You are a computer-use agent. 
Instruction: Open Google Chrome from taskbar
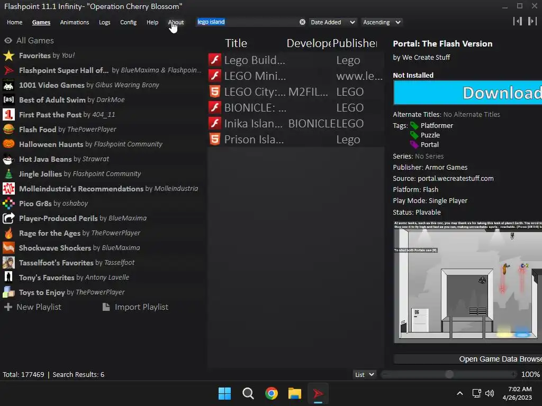(x=272, y=393)
